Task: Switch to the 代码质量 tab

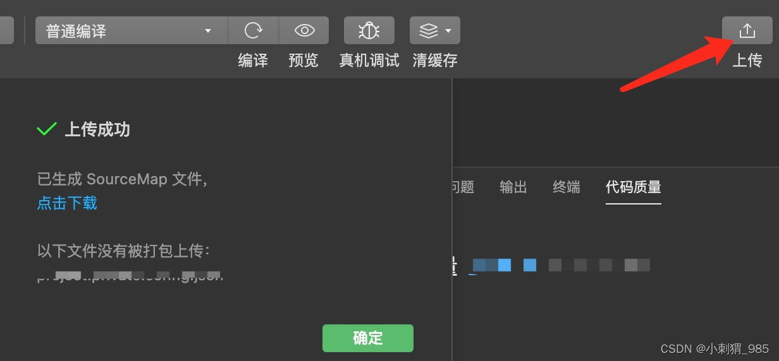Action: pos(634,187)
